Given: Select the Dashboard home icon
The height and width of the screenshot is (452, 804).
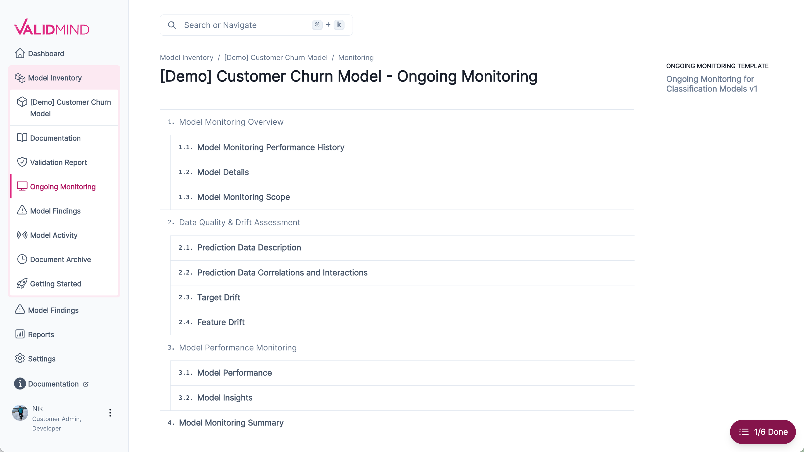Looking at the screenshot, I should pos(20,53).
